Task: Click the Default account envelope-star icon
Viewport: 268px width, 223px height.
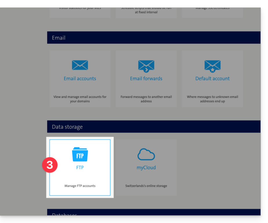Action: click(212, 66)
